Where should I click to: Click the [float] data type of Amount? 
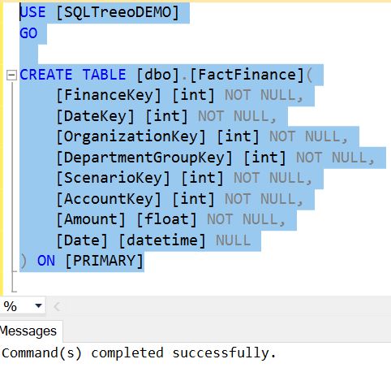click(x=166, y=219)
